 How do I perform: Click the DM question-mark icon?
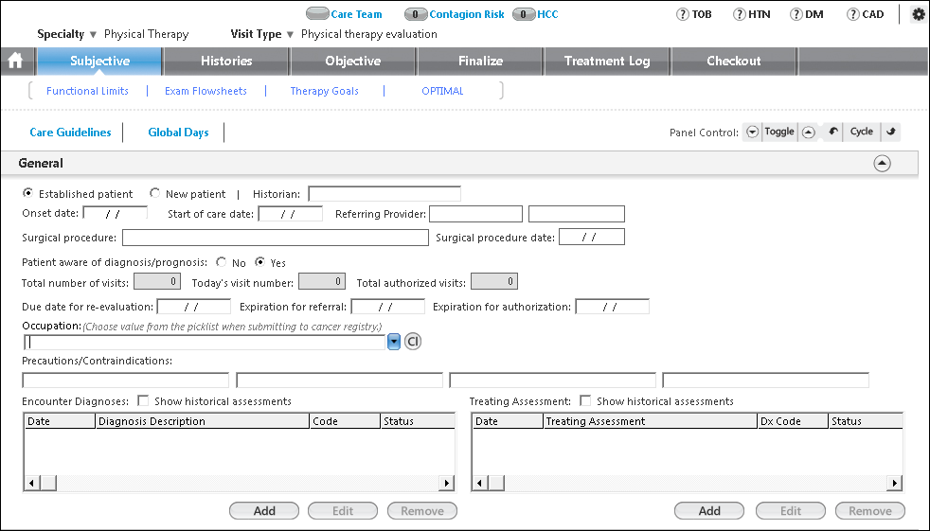(x=796, y=14)
